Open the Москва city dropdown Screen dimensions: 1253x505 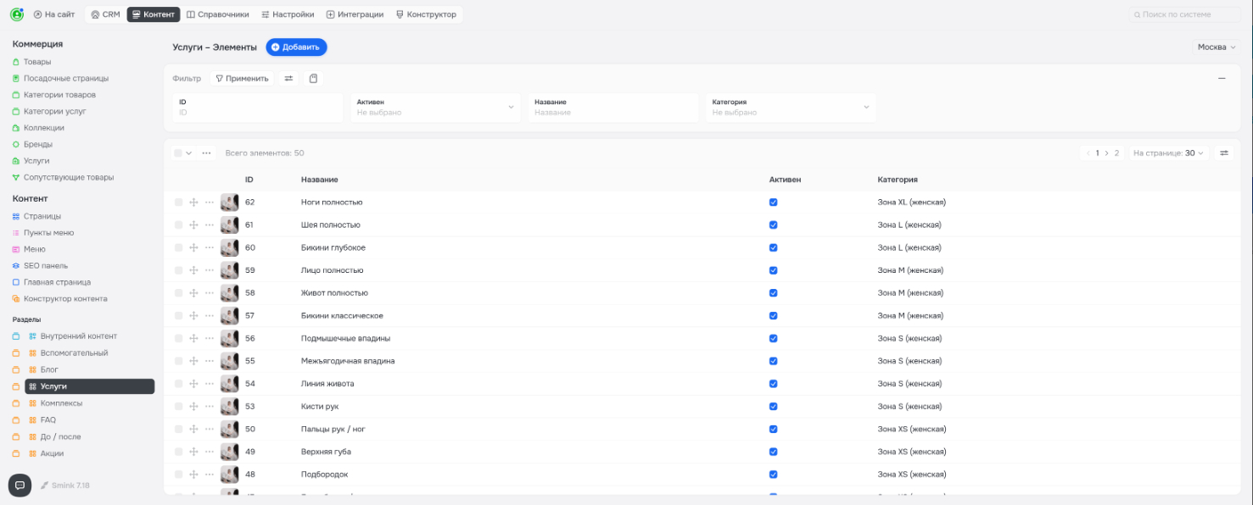[x=1216, y=47]
